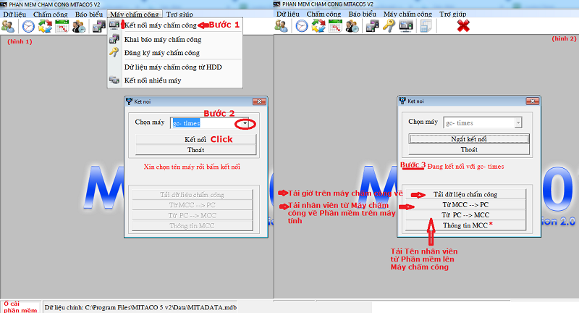Screen dimensions: 579x313
Task: Click the connect-machine monitor icon in hình 2 toolbar
Action: [406, 26]
